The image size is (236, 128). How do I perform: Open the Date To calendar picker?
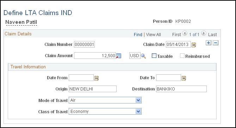click(x=184, y=78)
